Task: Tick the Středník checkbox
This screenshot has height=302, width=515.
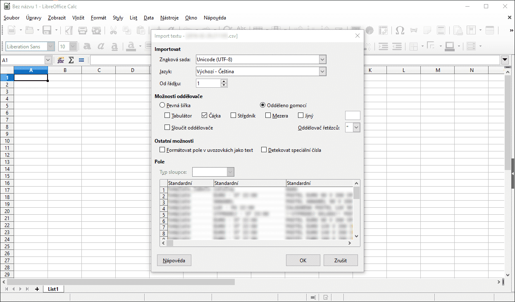Action: coord(234,116)
